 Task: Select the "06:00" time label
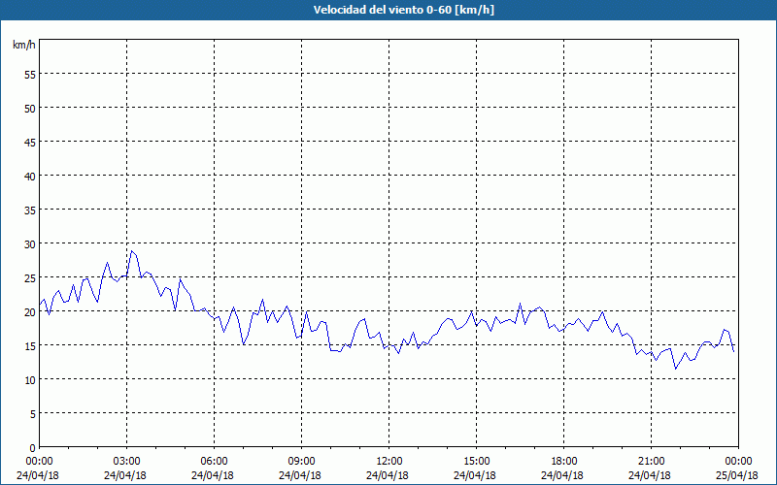(x=214, y=462)
